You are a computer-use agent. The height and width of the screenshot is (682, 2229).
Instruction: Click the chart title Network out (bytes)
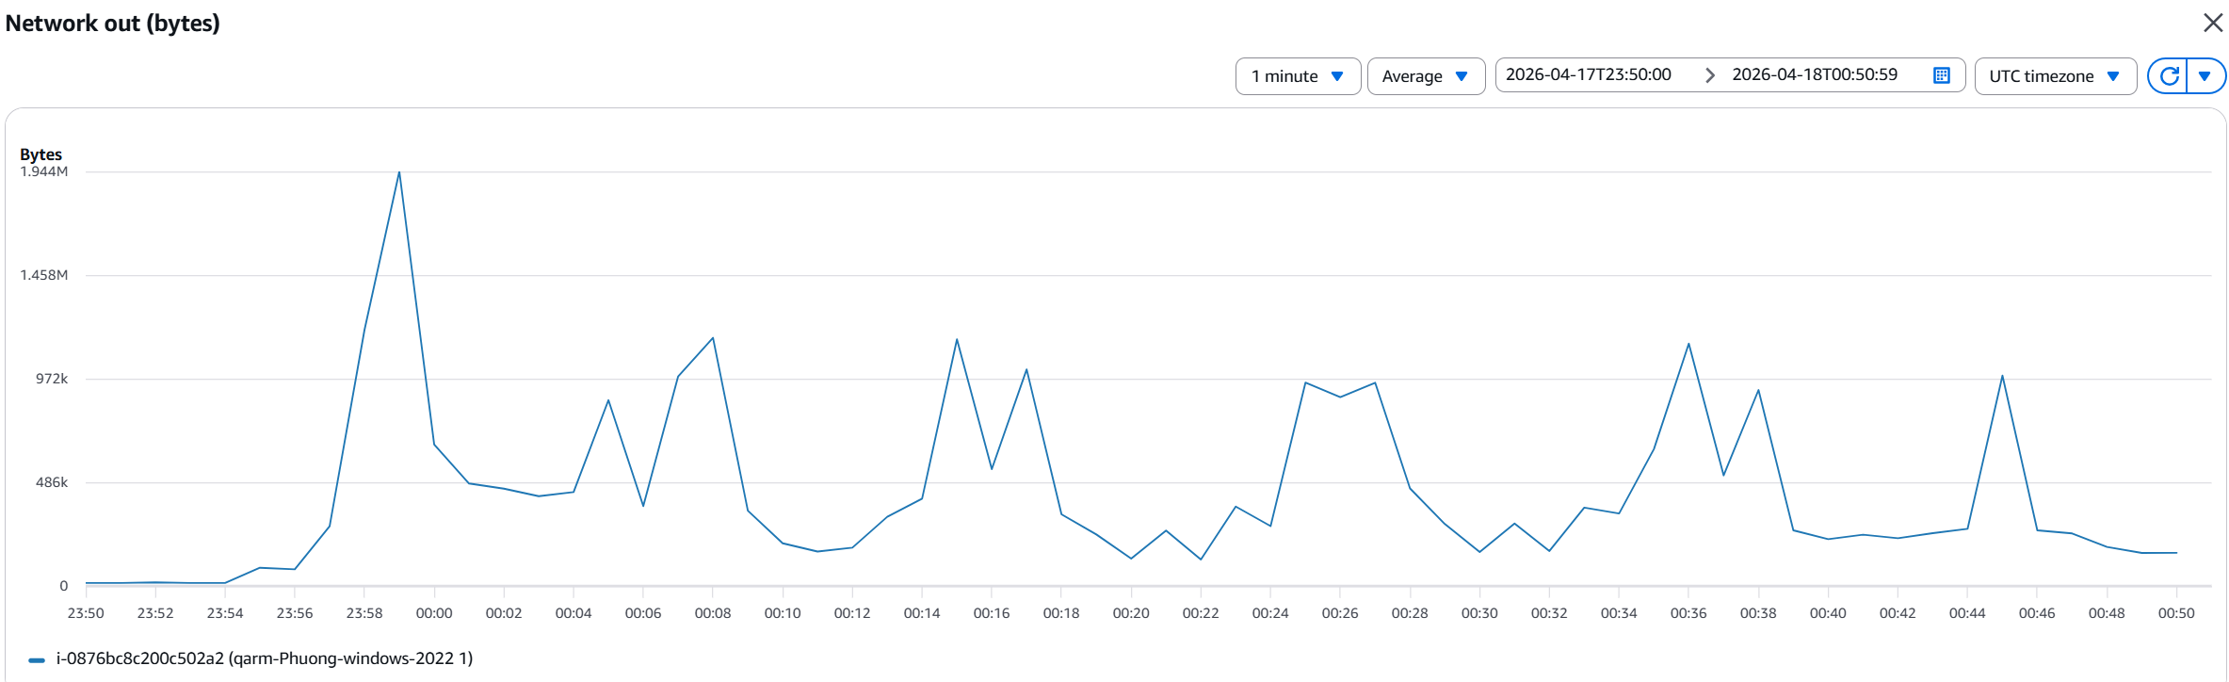[x=113, y=23]
